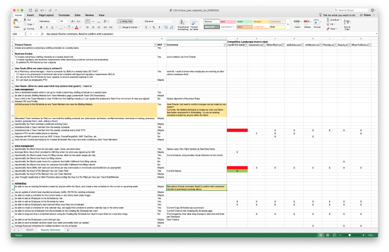The height and width of the screenshot is (252, 389).
Task: Click the Copy icon in clipboard group
Action: 25,24
